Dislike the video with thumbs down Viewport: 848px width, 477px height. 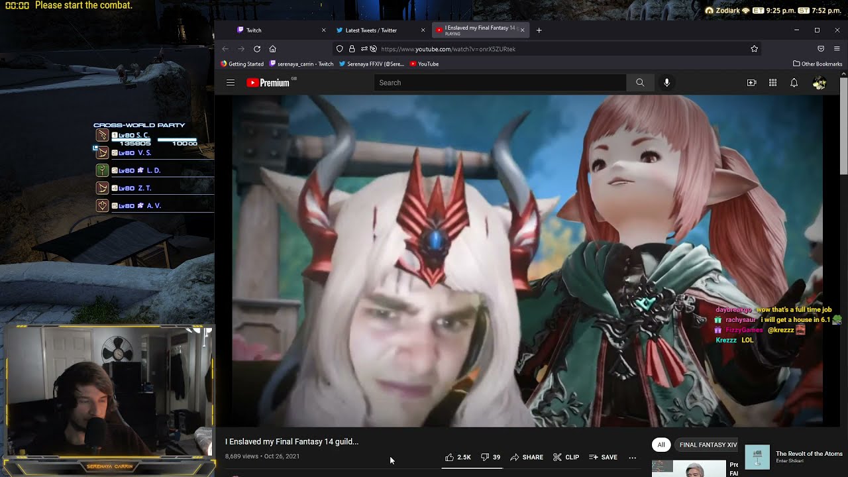pos(490,457)
